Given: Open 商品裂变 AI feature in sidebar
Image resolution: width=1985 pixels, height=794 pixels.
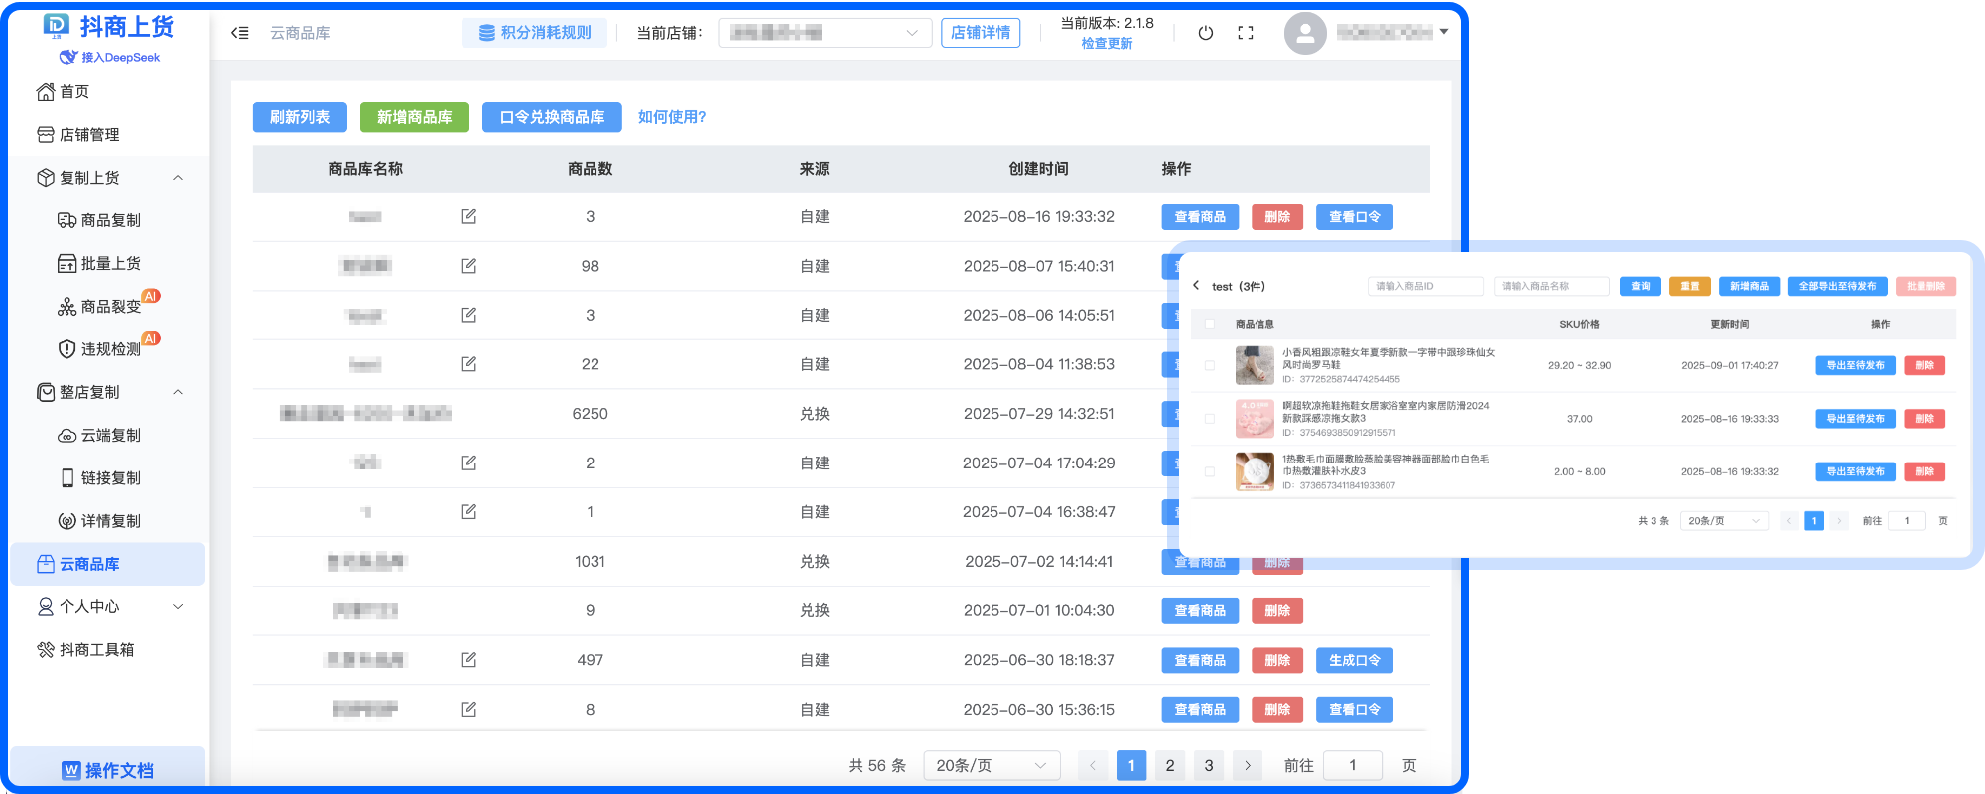Looking at the screenshot, I should point(109,307).
